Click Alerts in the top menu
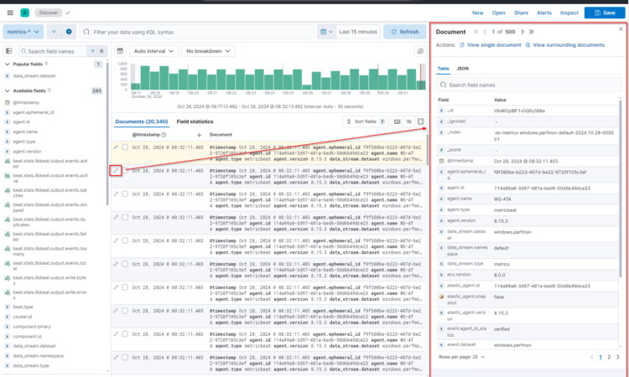Viewport: 629px width, 377px height. click(x=544, y=13)
